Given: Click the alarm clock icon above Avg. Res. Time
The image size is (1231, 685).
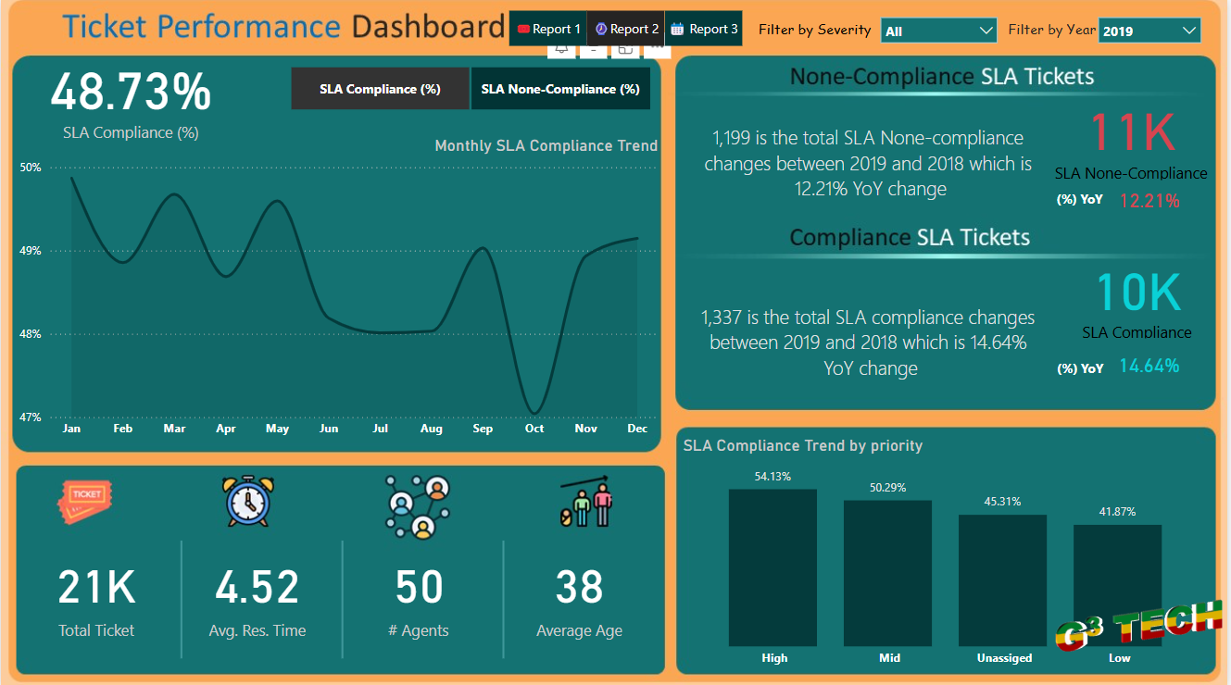Looking at the screenshot, I should (x=248, y=502).
